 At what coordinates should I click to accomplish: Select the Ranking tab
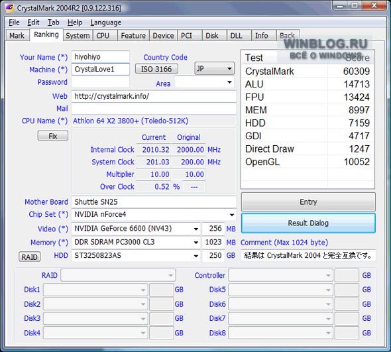(46, 34)
